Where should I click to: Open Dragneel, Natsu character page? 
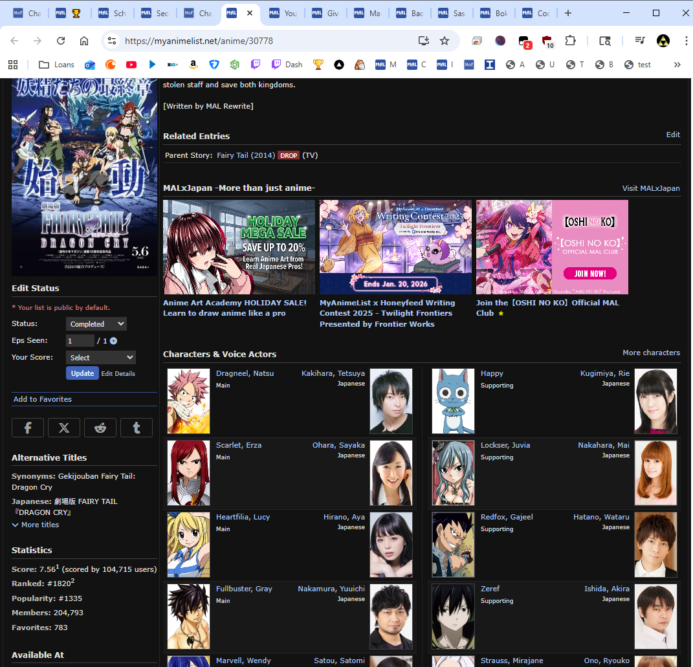[245, 373]
